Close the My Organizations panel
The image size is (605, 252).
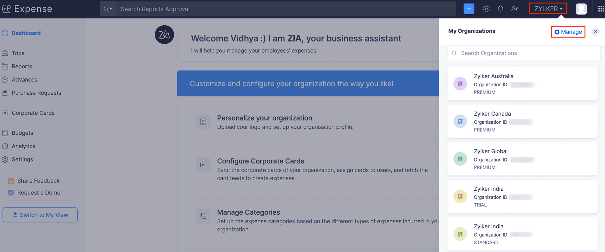[595, 32]
